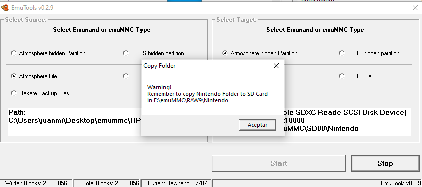Click target 'Select Emunand or emuMMC Type' heading

315,30
